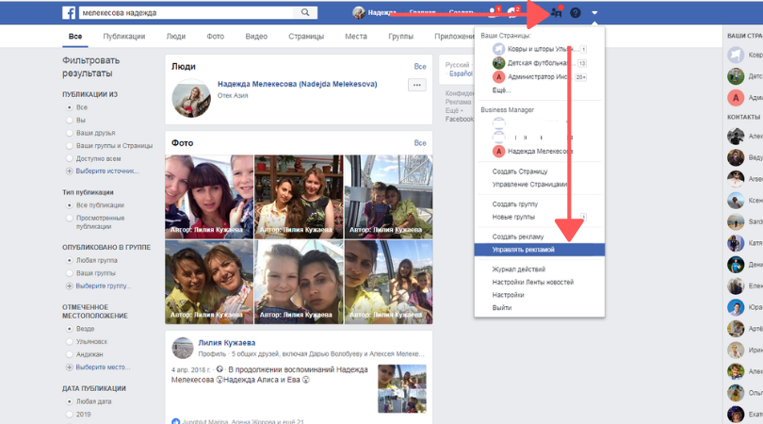The image size is (763, 424).
Task: Switch to the Страницы tab
Action: click(306, 36)
